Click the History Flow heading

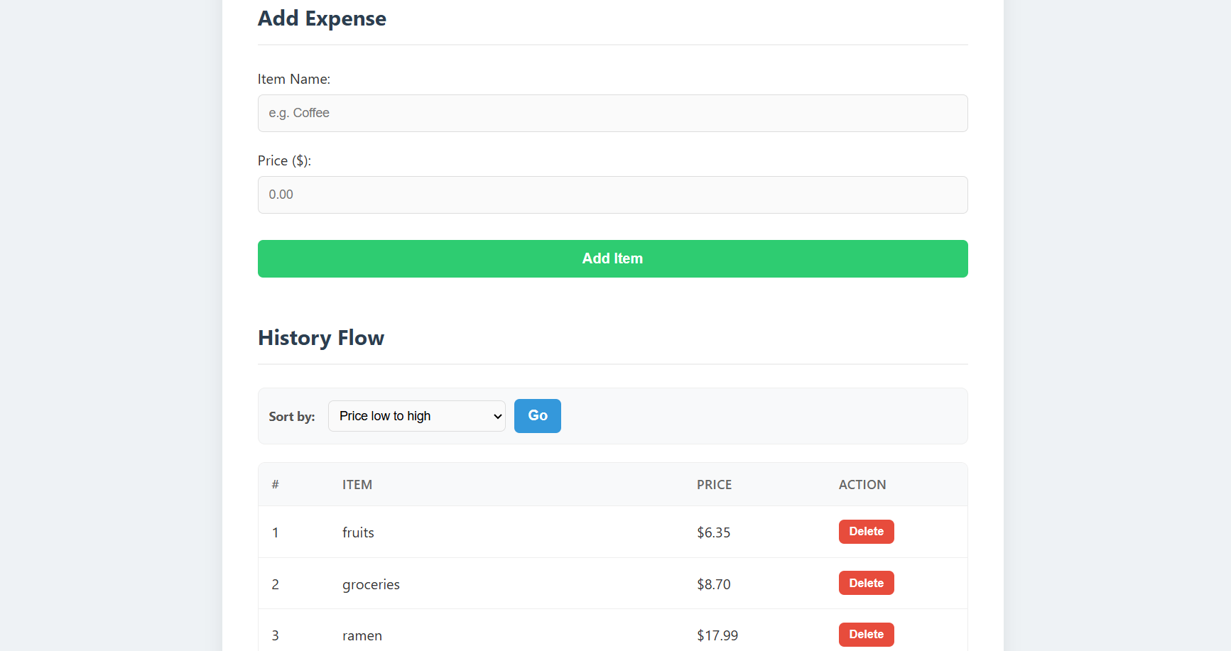[x=321, y=338]
